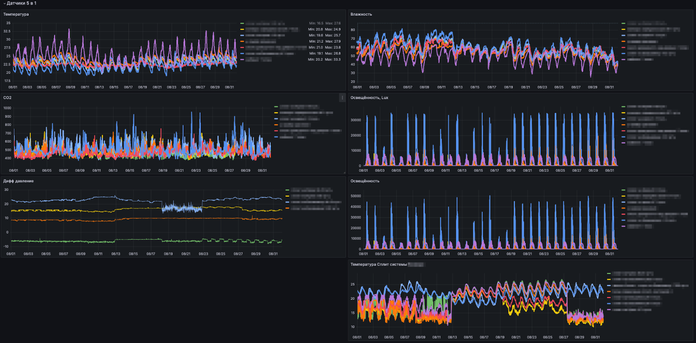Click orange legend swatch in Дифф давление panel
Screen dimensions: 696x343
click(287, 208)
